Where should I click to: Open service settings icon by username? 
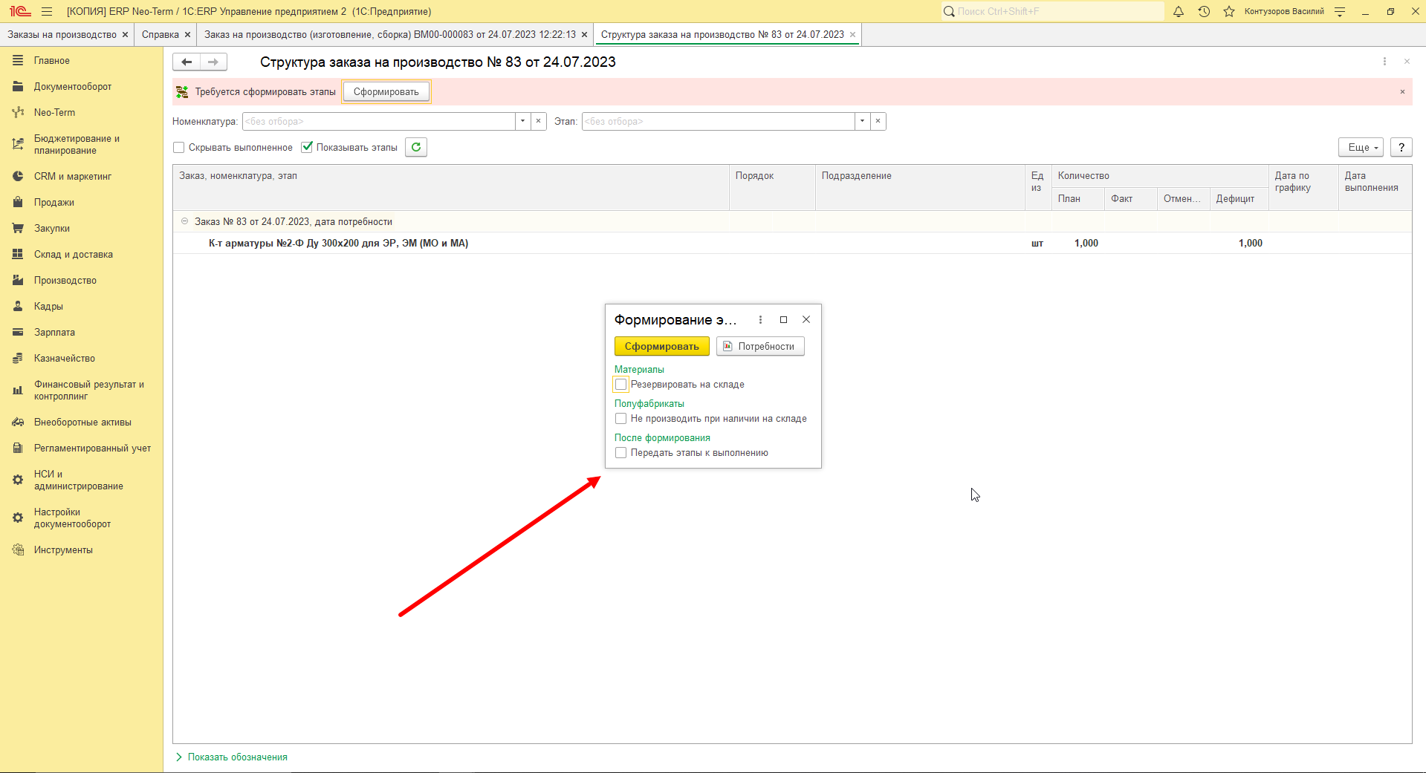tap(1341, 12)
